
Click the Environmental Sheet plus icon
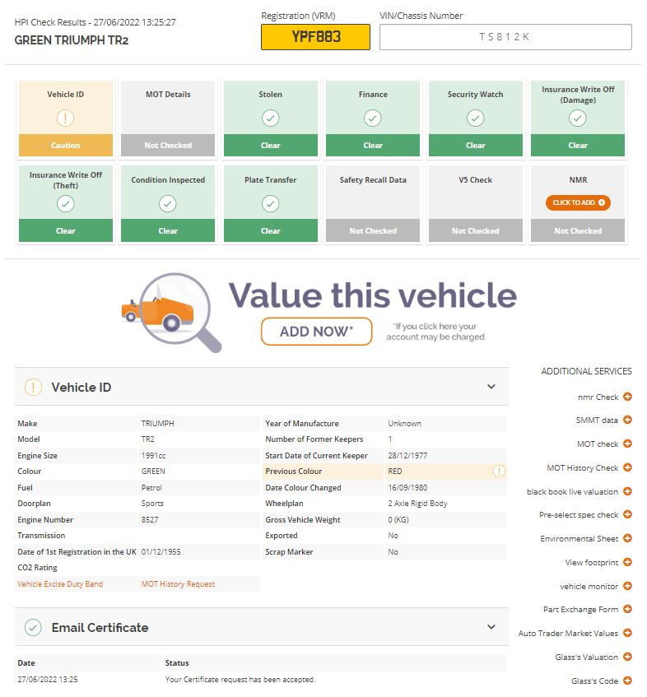coord(627,538)
